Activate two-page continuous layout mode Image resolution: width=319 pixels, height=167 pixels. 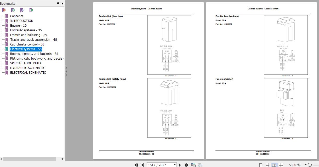(x=281, y=165)
